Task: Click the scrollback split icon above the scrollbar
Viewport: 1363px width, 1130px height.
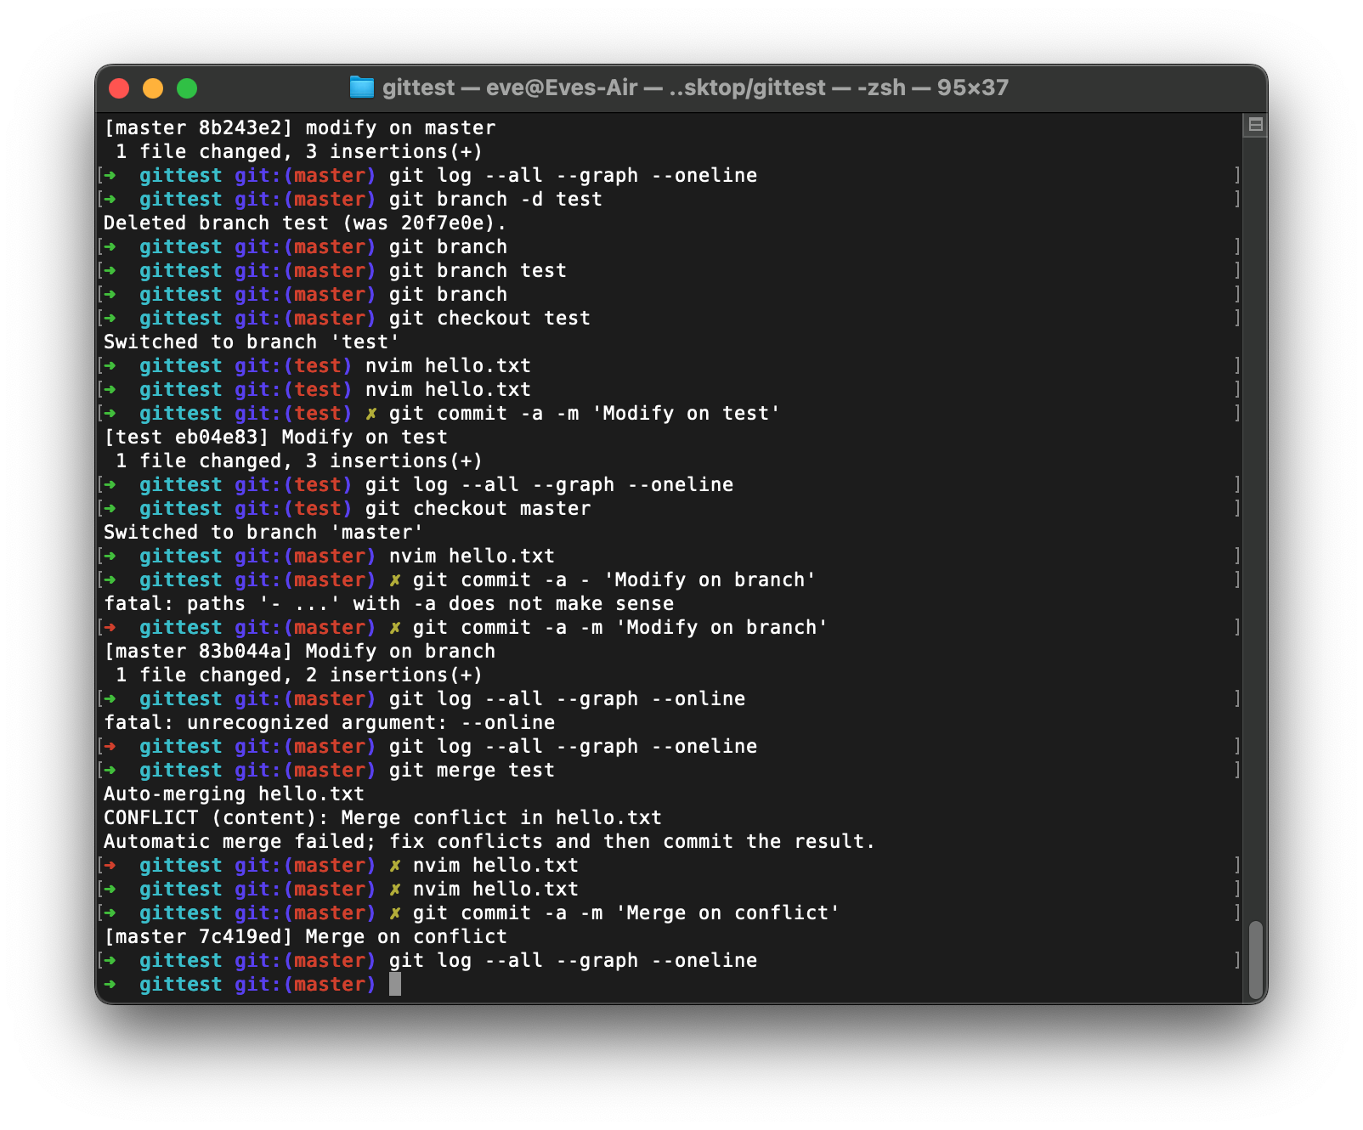Action: tap(1255, 125)
